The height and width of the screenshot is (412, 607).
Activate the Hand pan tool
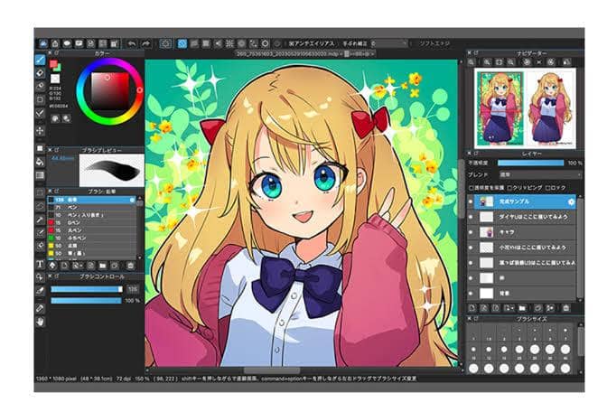coord(41,322)
